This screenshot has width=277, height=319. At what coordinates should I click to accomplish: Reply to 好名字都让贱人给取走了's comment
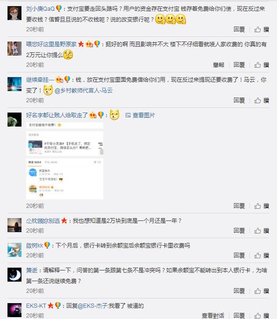[x=239, y=206]
